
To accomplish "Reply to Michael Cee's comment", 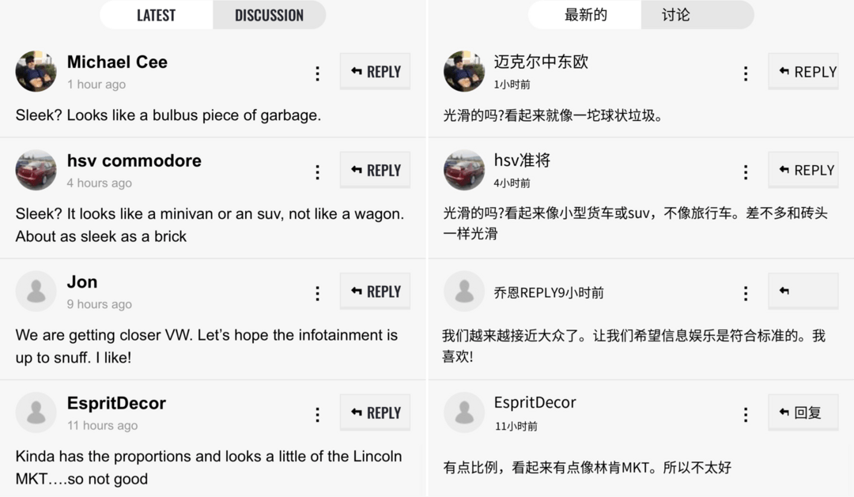I will click(x=376, y=71).
